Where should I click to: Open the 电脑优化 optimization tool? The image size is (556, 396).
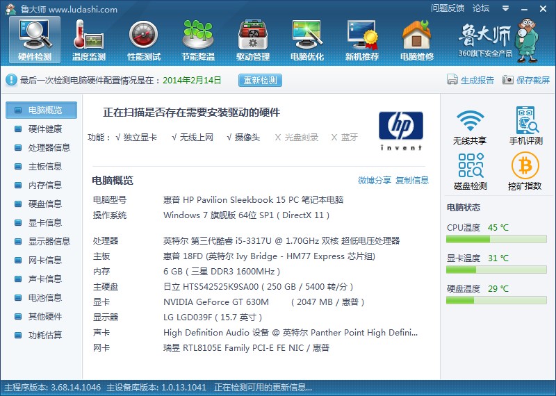307,39
